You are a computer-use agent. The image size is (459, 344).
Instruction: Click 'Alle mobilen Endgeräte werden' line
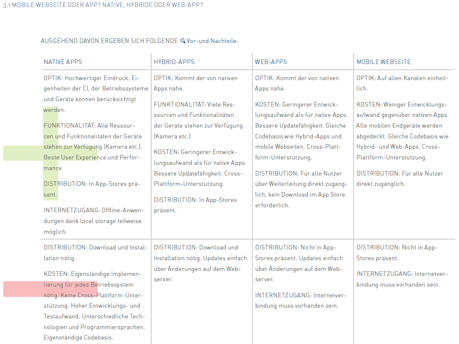click(x=399, y=126)
